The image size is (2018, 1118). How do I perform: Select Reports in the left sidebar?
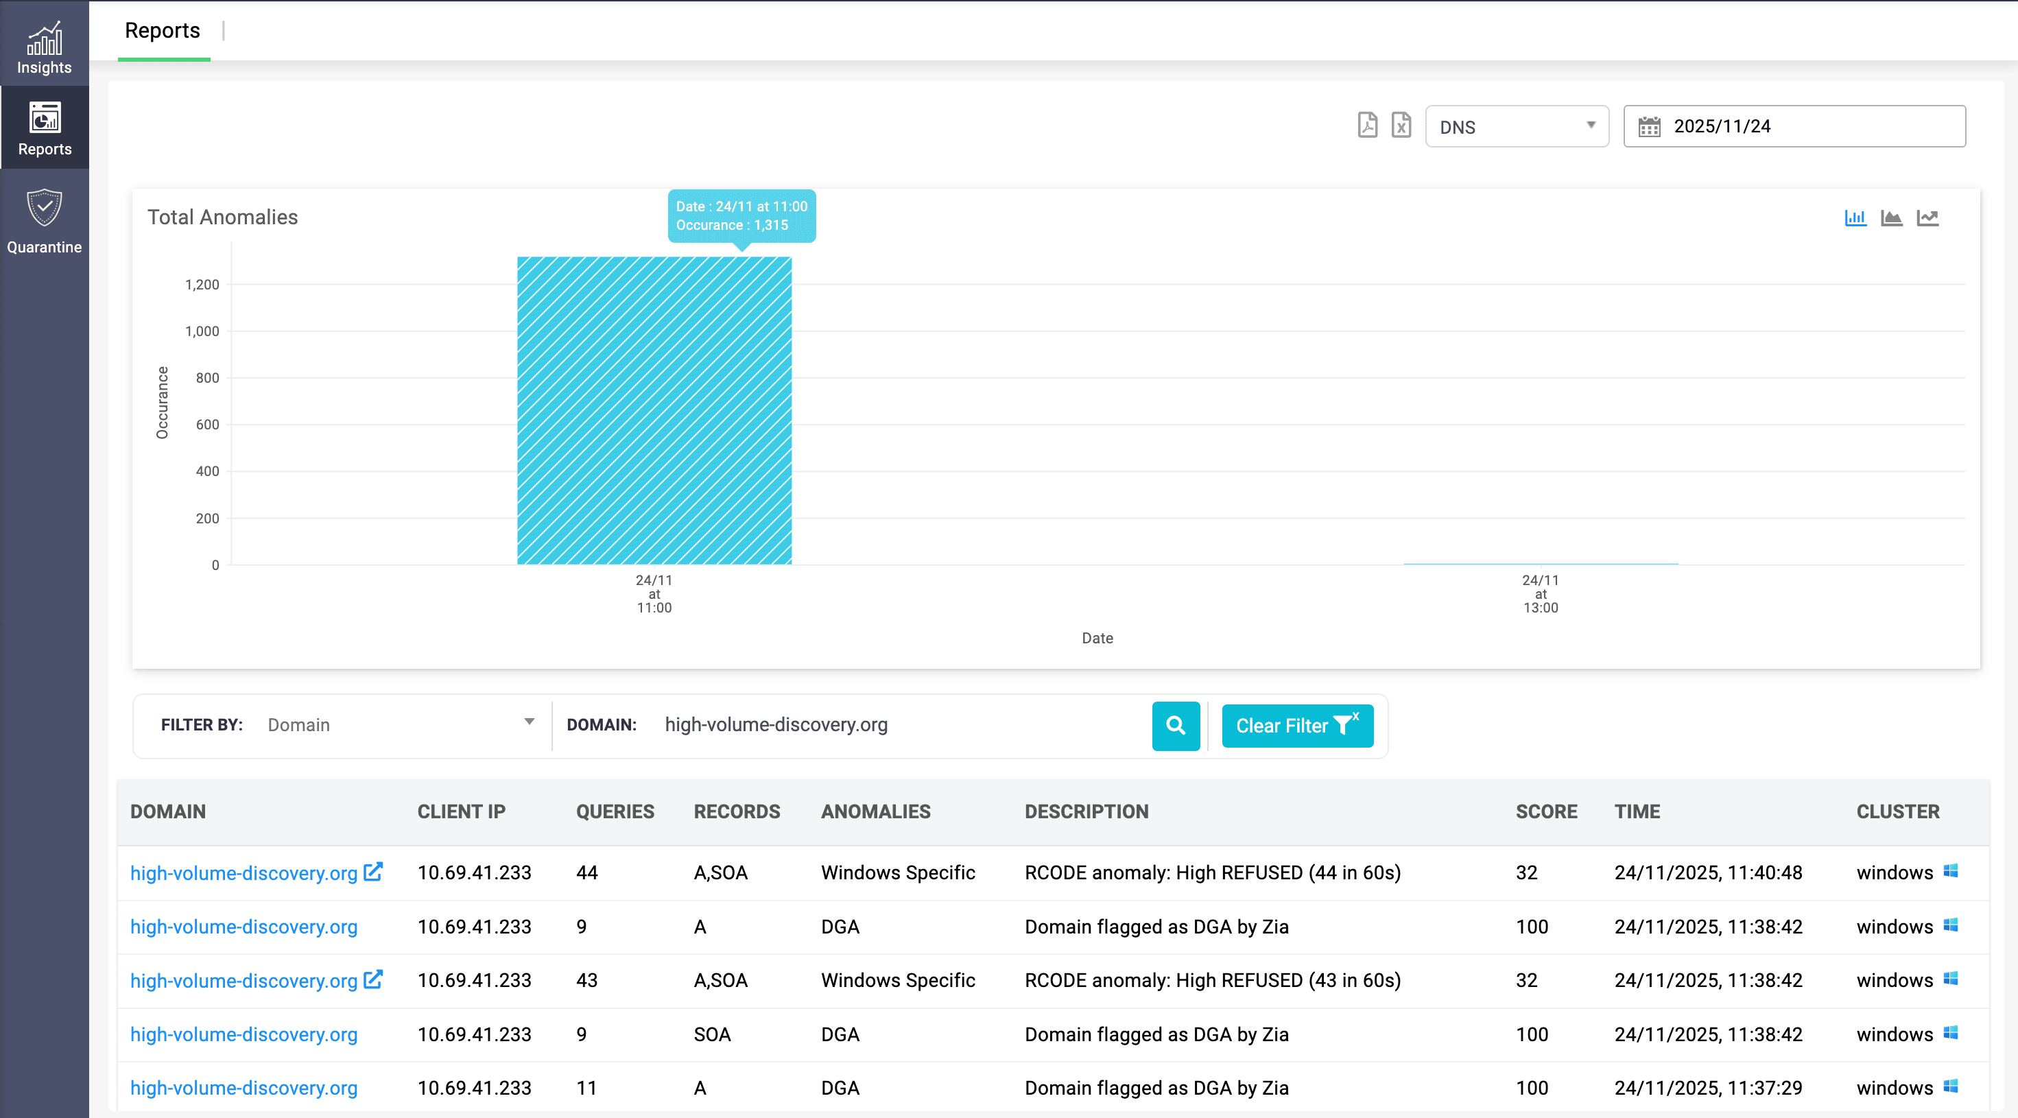pos(44,128)
